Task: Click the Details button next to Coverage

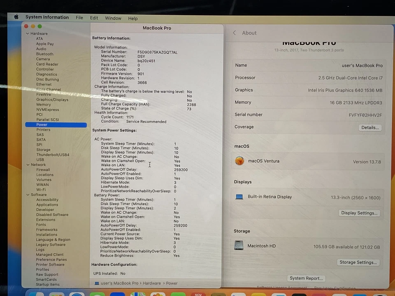Action: [369, 127]
